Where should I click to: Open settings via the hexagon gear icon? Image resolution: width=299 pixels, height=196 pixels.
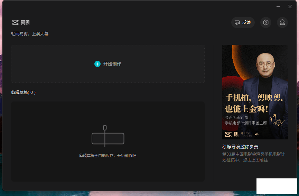pyautogui.click(x=265, y=22)
